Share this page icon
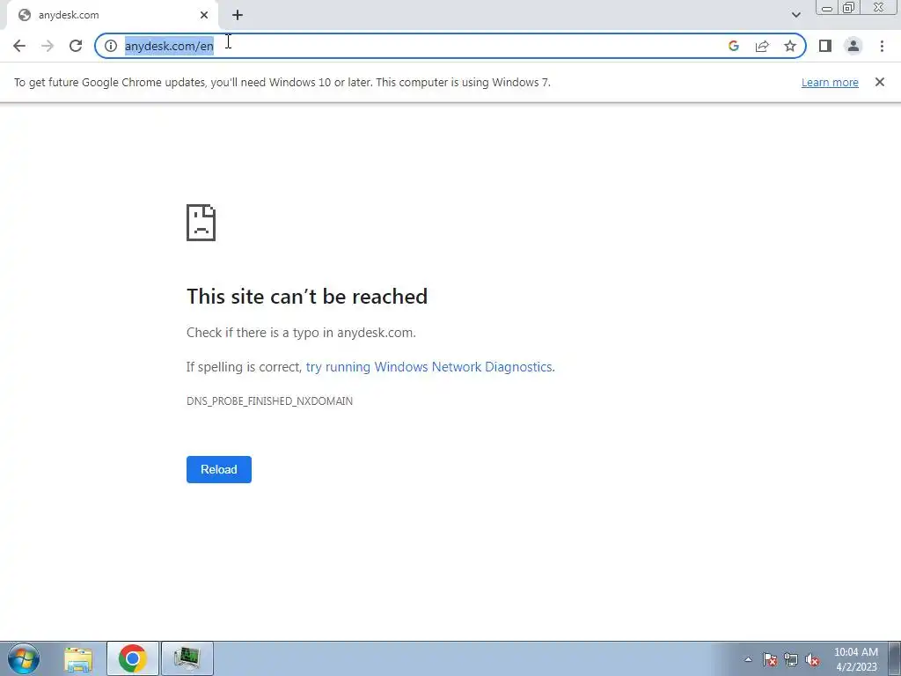 tap(762, 46)
